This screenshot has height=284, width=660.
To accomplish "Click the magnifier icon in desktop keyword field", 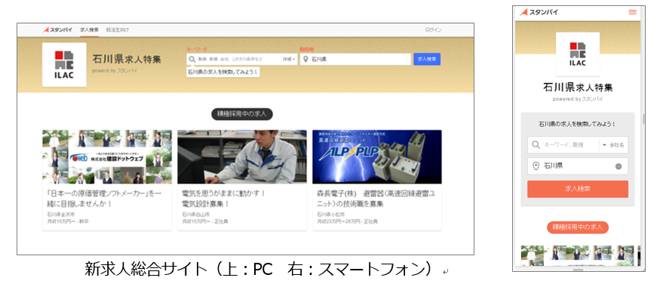I will (192, 60).
